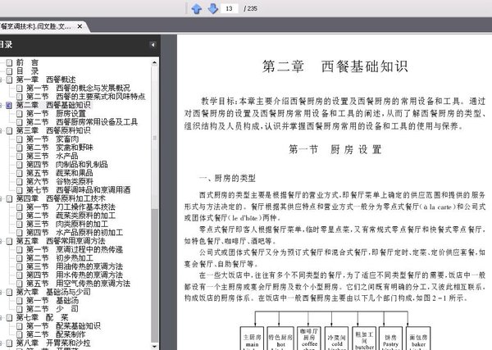The height and width of the screenshot is (350, 492).
Task: Click the page number input field
Action: click(229, 8)
